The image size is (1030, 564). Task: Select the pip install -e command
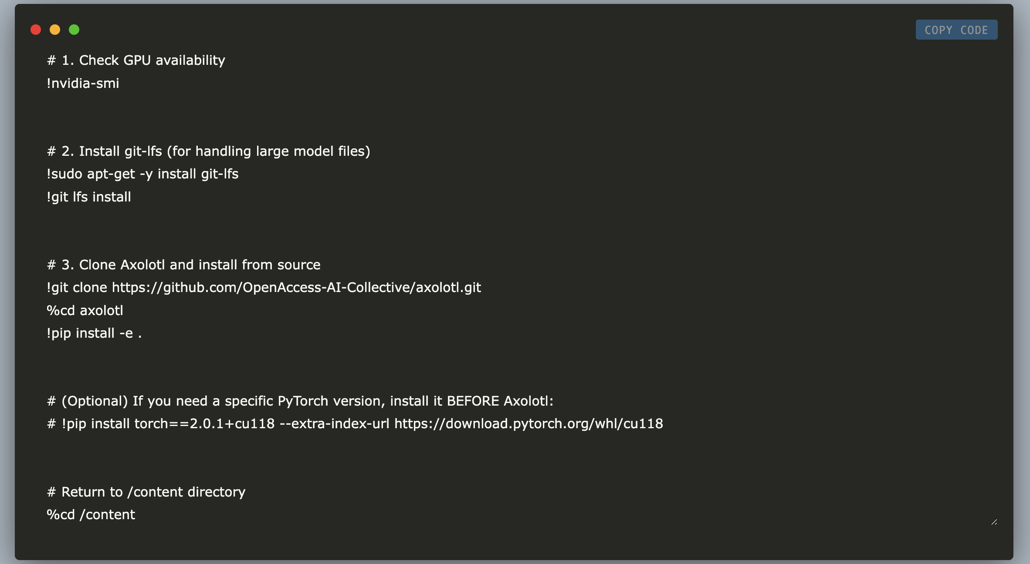coord(94,333)
